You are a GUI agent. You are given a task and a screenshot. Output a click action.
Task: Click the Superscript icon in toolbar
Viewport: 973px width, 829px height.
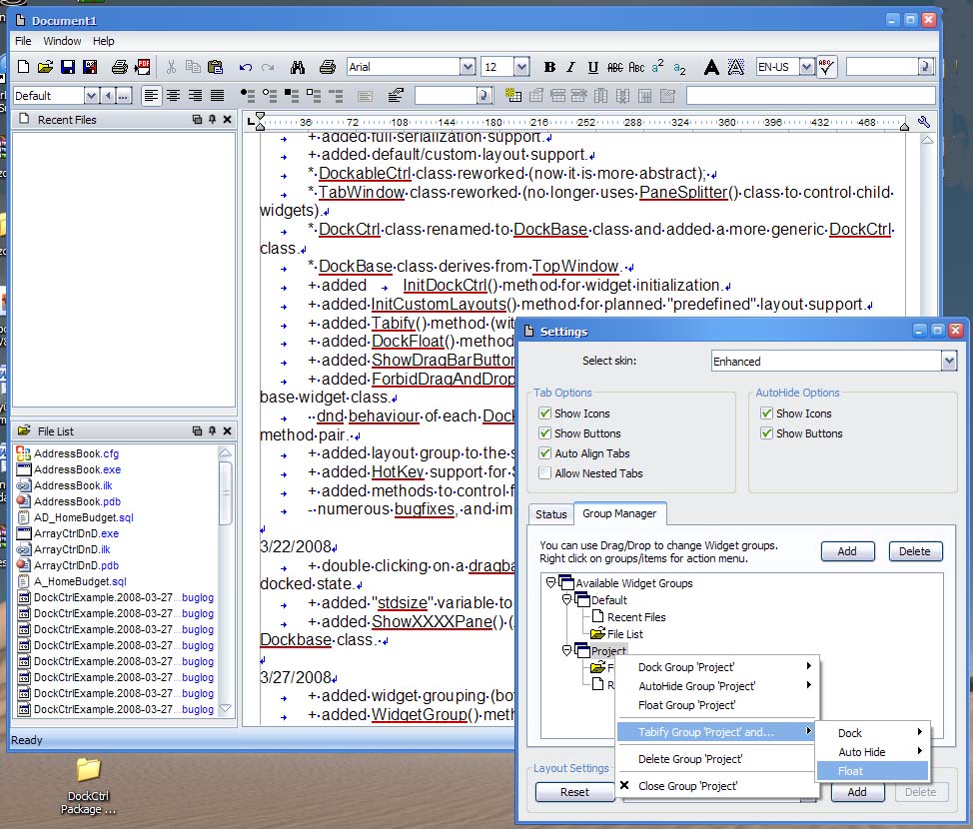658,67
